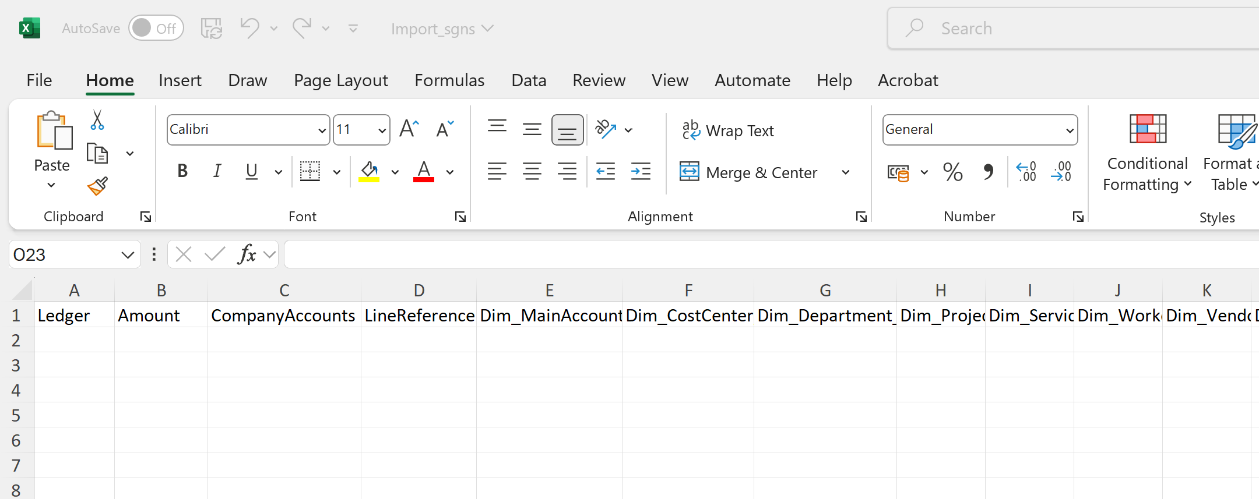1259x499 pixels.
Task: Click Increase Indent icon
Action: (641, 171)
